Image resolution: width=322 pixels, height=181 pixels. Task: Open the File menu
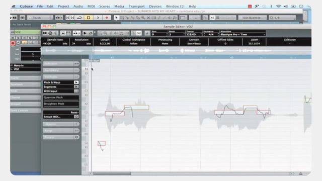40,7
